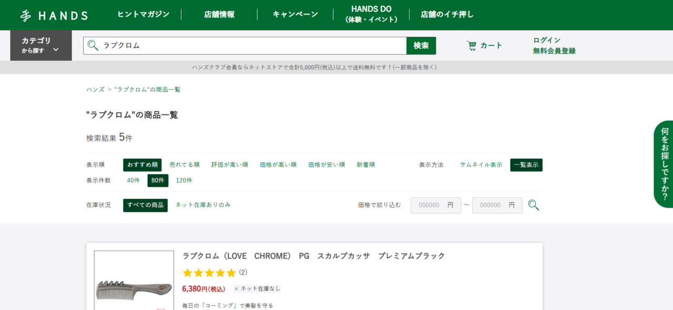Open 店舗のイチ押し menu
The height and width of the screenshot is (310, 673).
(447, 15)
